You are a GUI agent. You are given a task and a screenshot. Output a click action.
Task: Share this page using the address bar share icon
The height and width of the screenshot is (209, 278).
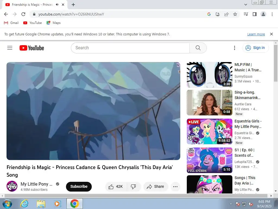(x=226, y=14)
